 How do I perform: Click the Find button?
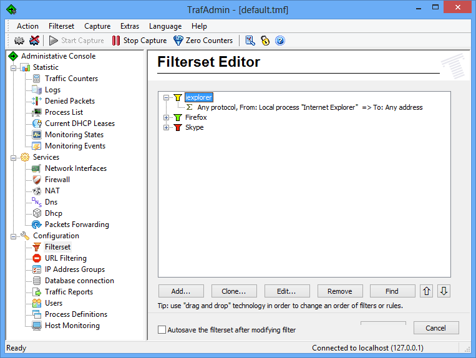392,291
